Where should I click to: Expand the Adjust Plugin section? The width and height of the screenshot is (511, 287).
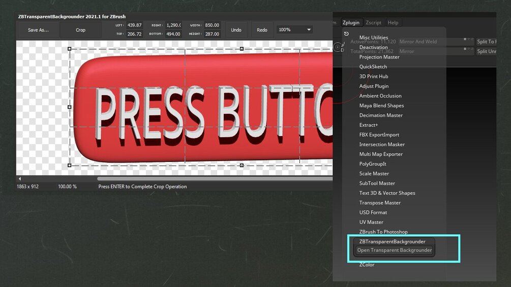tap(374, 86)
